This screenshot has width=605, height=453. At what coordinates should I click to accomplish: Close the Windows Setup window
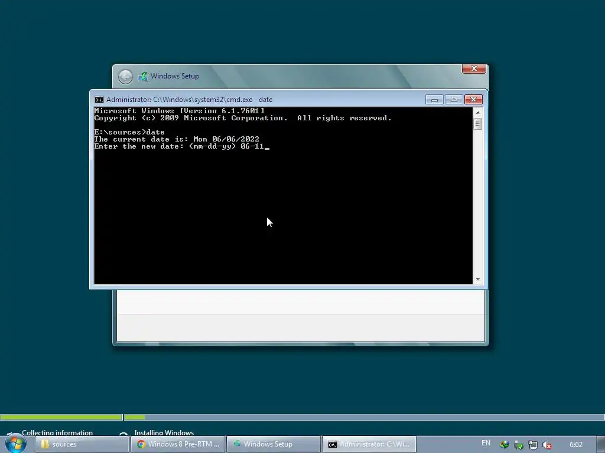474,68
